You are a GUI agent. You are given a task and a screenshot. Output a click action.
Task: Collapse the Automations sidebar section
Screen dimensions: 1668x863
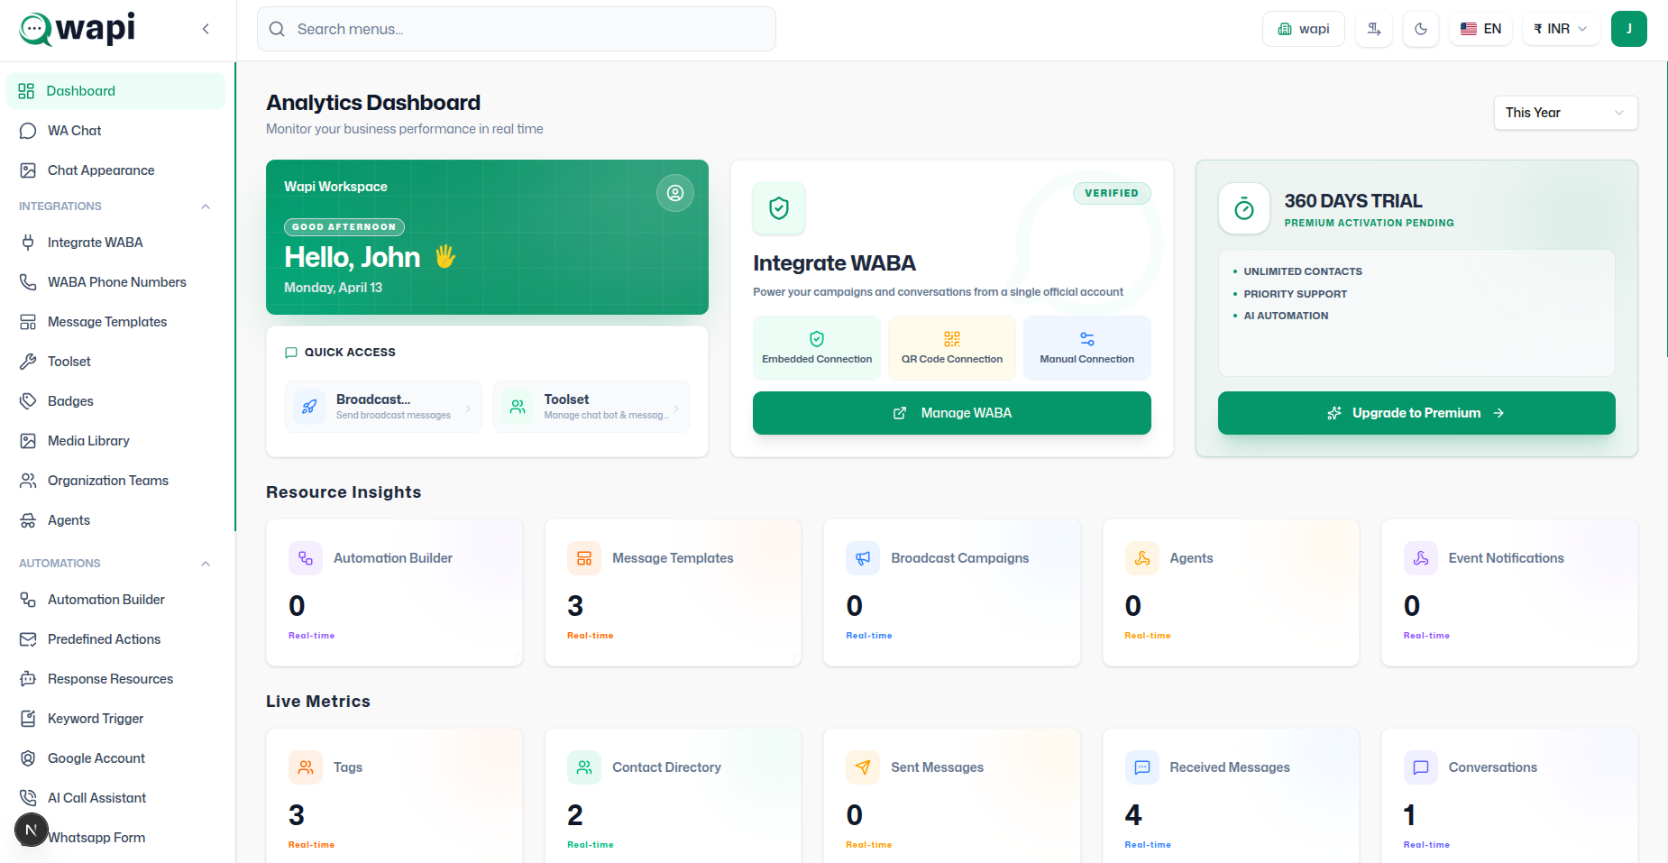click(206, 564)
